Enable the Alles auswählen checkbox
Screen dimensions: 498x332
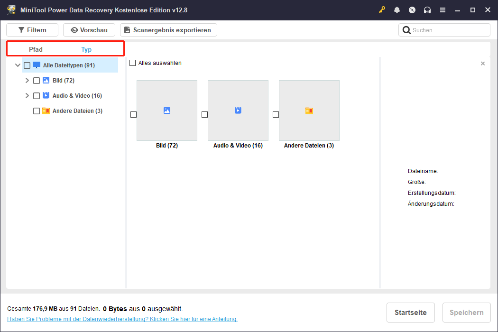tap(132, 63)
